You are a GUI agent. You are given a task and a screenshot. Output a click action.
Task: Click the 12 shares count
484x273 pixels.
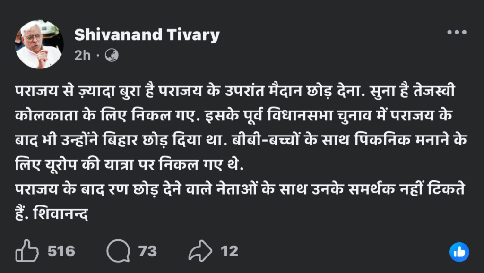tap(230, 251)
